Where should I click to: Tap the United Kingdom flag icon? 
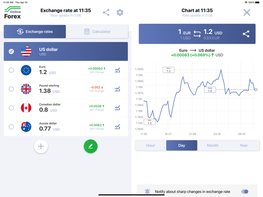coord(26,89)
